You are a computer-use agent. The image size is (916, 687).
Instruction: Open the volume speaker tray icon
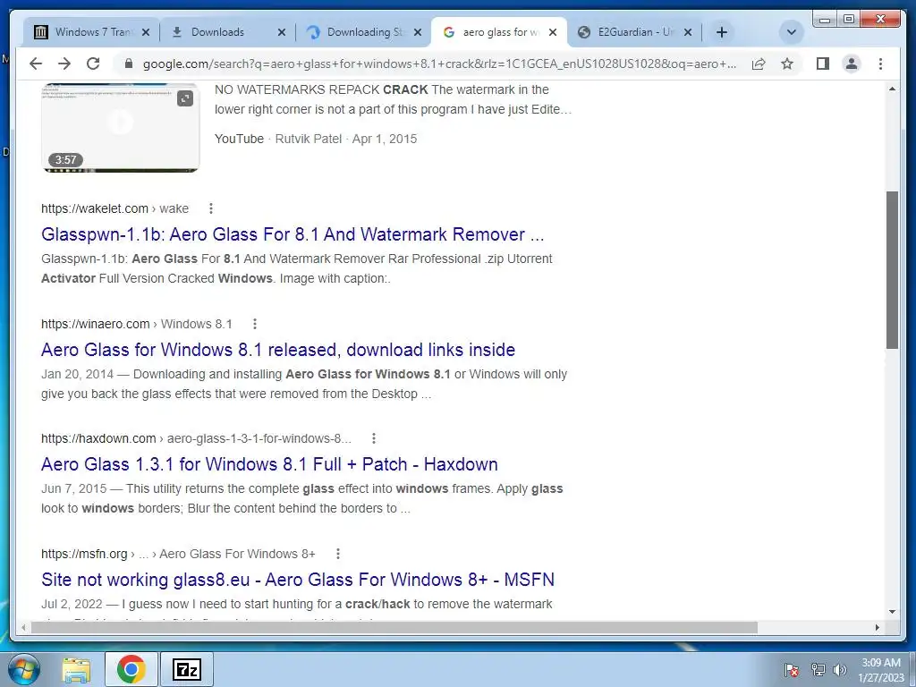coord(840,670)
